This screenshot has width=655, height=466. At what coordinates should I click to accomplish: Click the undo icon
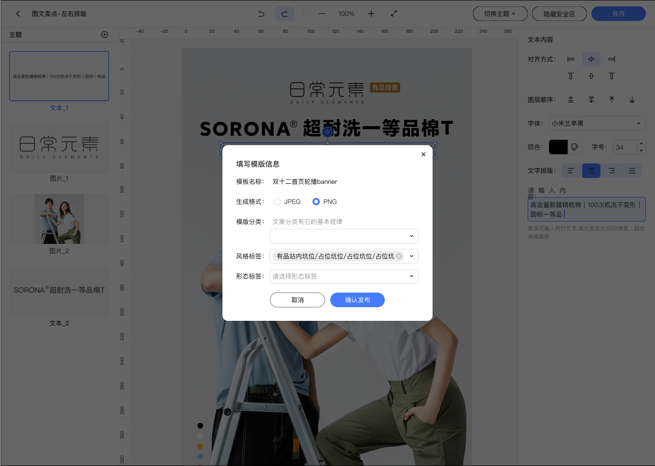261,14
